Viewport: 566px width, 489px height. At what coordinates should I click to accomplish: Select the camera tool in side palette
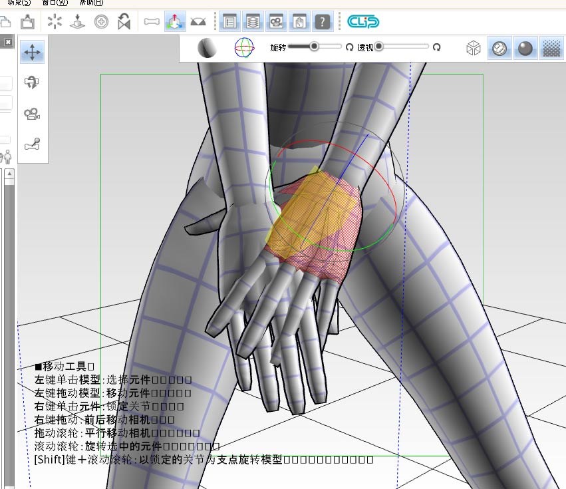coord(32,113)
